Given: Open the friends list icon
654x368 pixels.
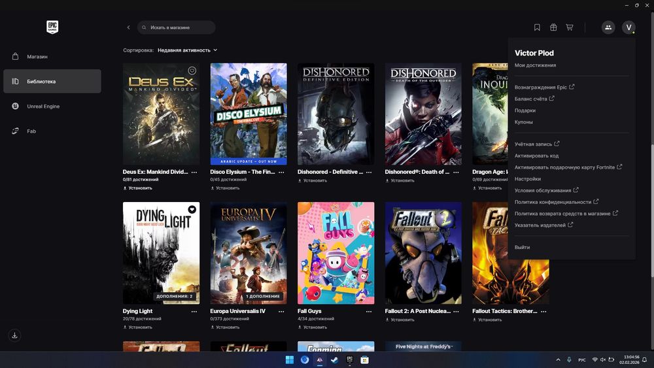Looking at the screenshot, I should tap(608, 27).
